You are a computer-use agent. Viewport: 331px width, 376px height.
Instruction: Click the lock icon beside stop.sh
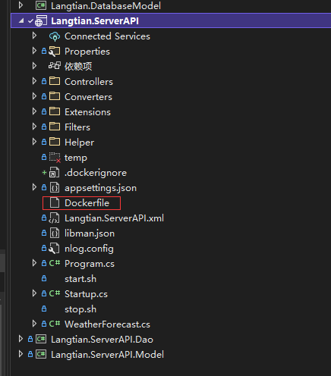pos(44,309)
